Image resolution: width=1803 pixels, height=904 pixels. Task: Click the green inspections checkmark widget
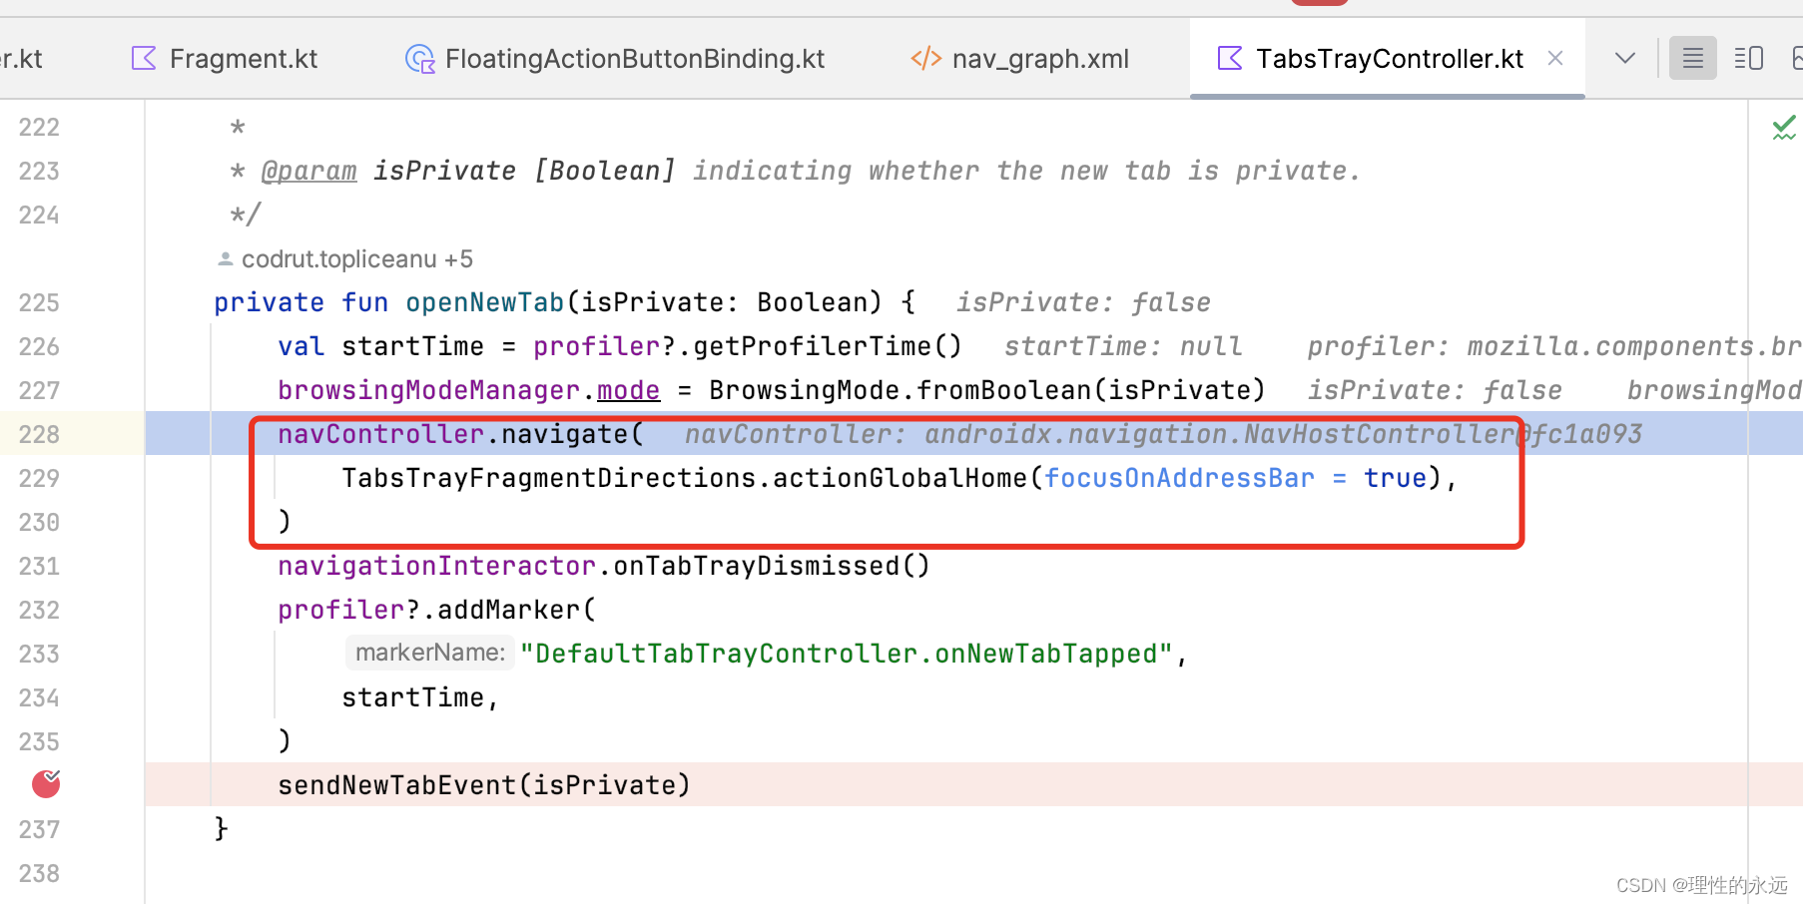click(x=1784, y=127)
